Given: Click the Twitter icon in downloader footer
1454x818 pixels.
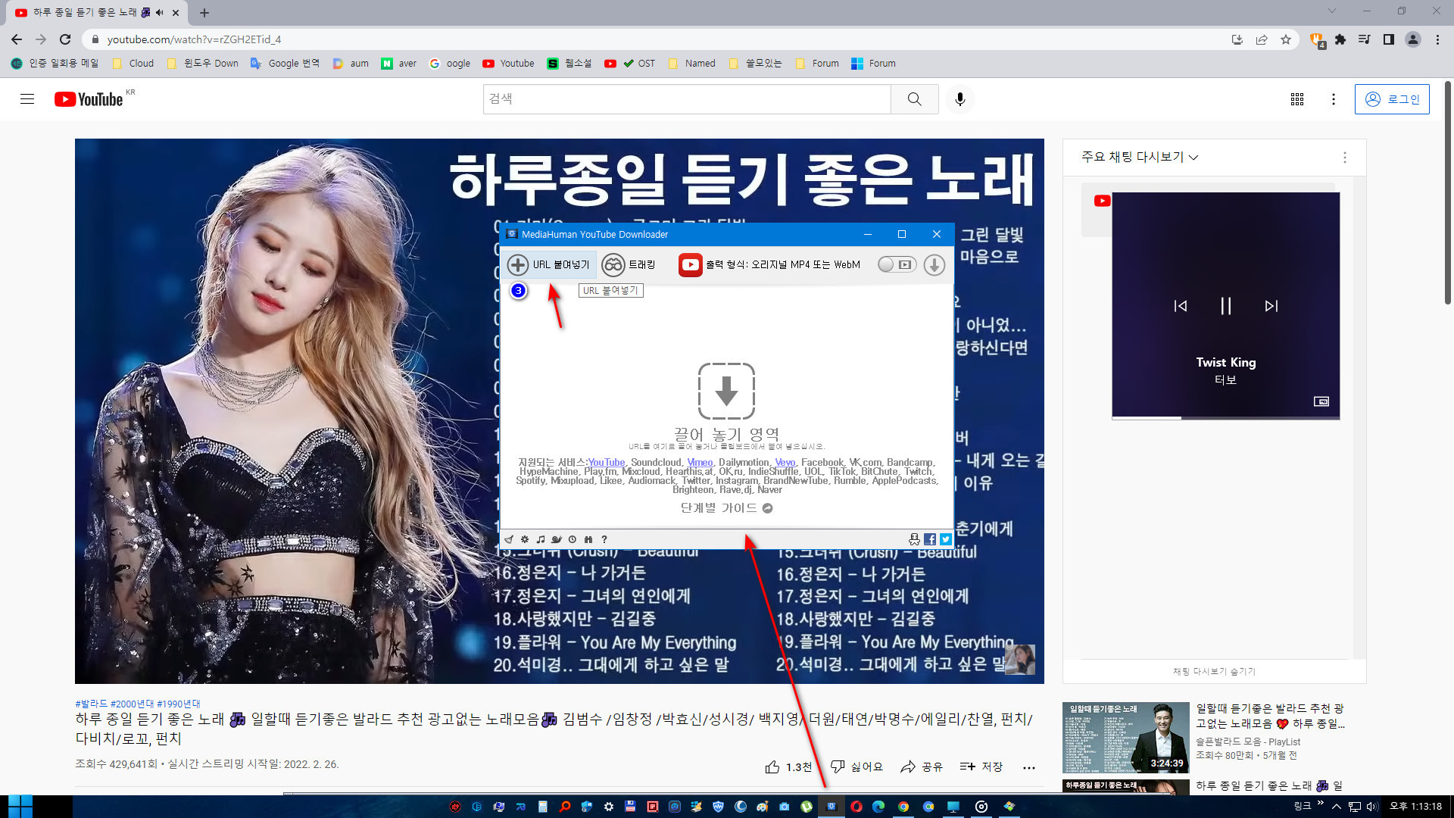Looking at the screenshot, I should click(x=946, y=539).
